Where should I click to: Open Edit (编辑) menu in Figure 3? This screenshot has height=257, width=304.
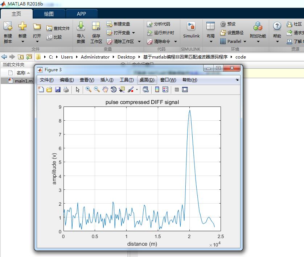pyautogui.click(x=67, y=80)
